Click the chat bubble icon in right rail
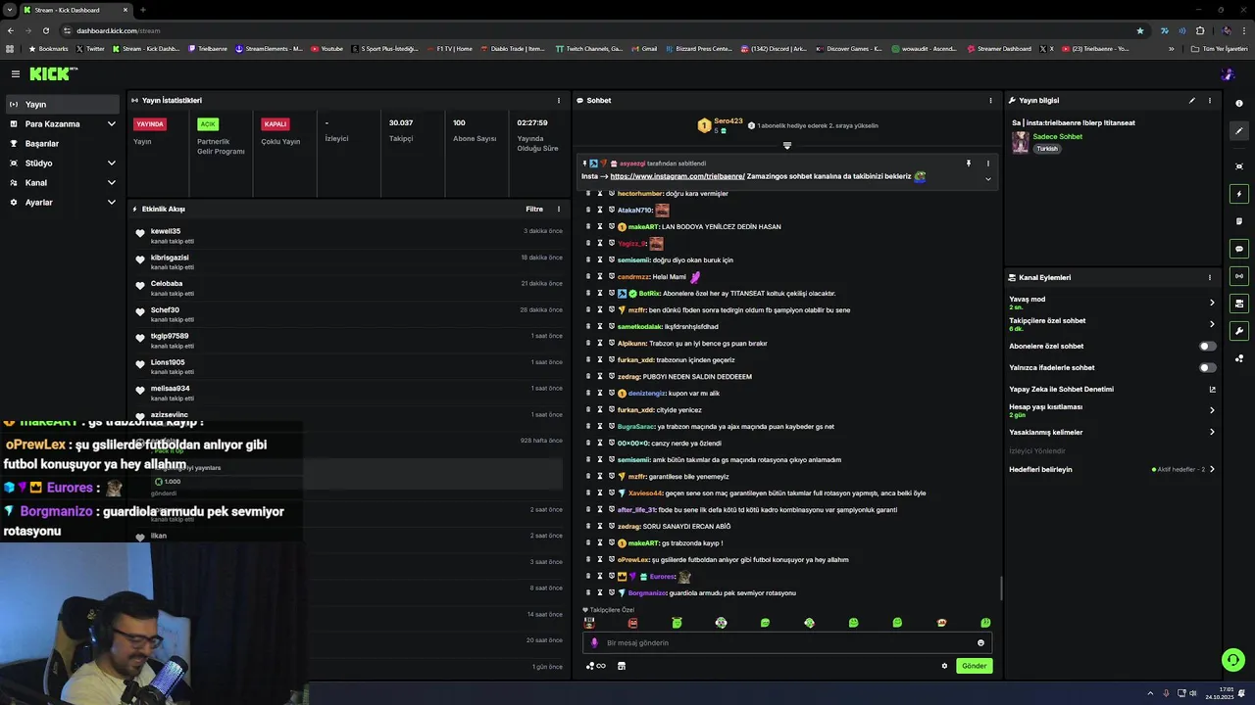The height and width of the screenshot is (705, 1255). pos(1239,249)
